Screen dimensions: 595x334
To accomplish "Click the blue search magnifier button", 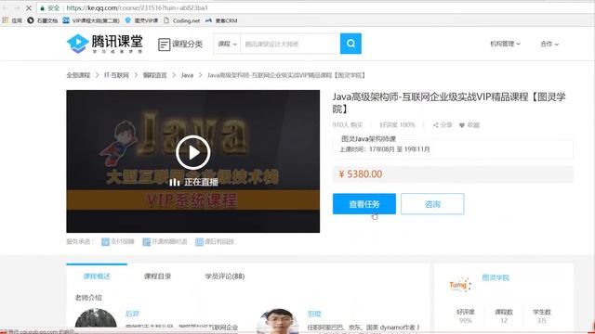I will 350,44.
